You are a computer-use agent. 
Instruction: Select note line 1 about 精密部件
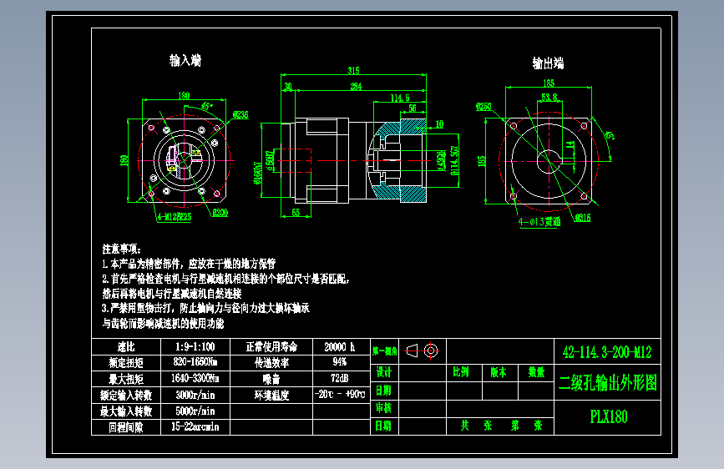click(189, 264)
